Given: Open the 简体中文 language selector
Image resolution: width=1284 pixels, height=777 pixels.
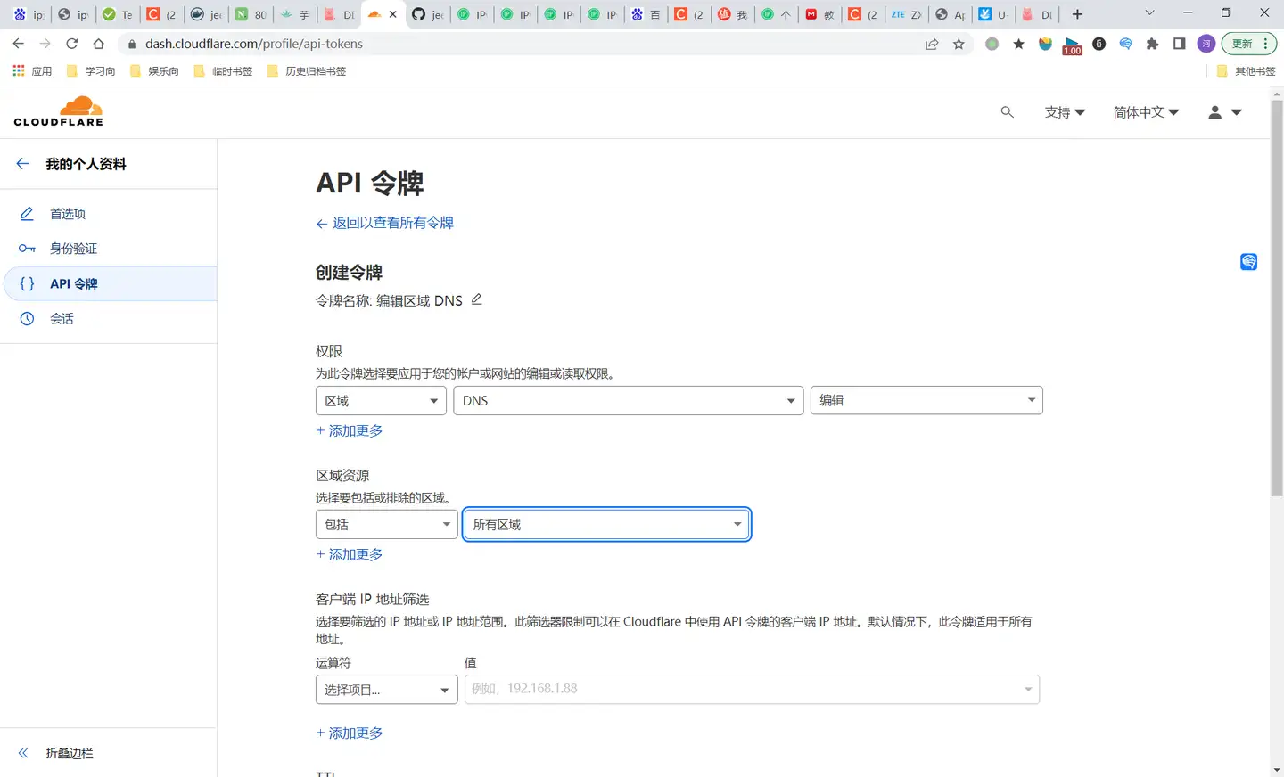Looking at the screenshot, I should (x=1146, y=112).
